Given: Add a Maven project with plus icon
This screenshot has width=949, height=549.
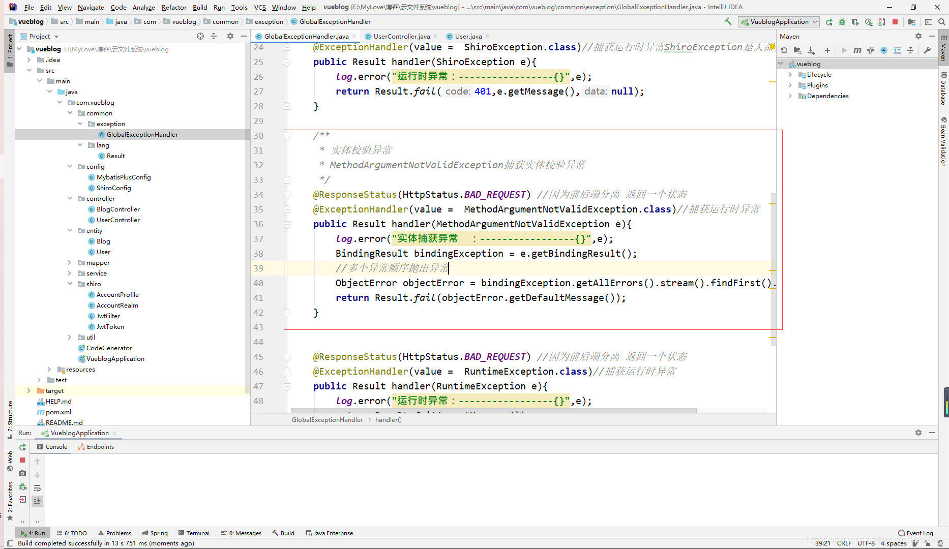Looking at the screenshot, I should click(x=827, y=50).
